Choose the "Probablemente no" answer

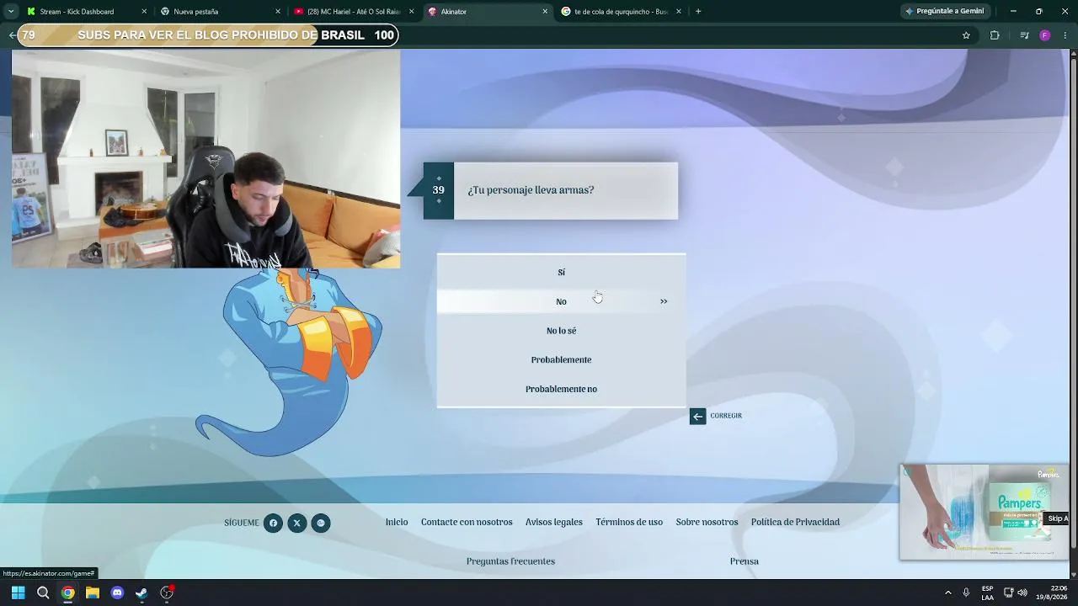coord(561,389)
